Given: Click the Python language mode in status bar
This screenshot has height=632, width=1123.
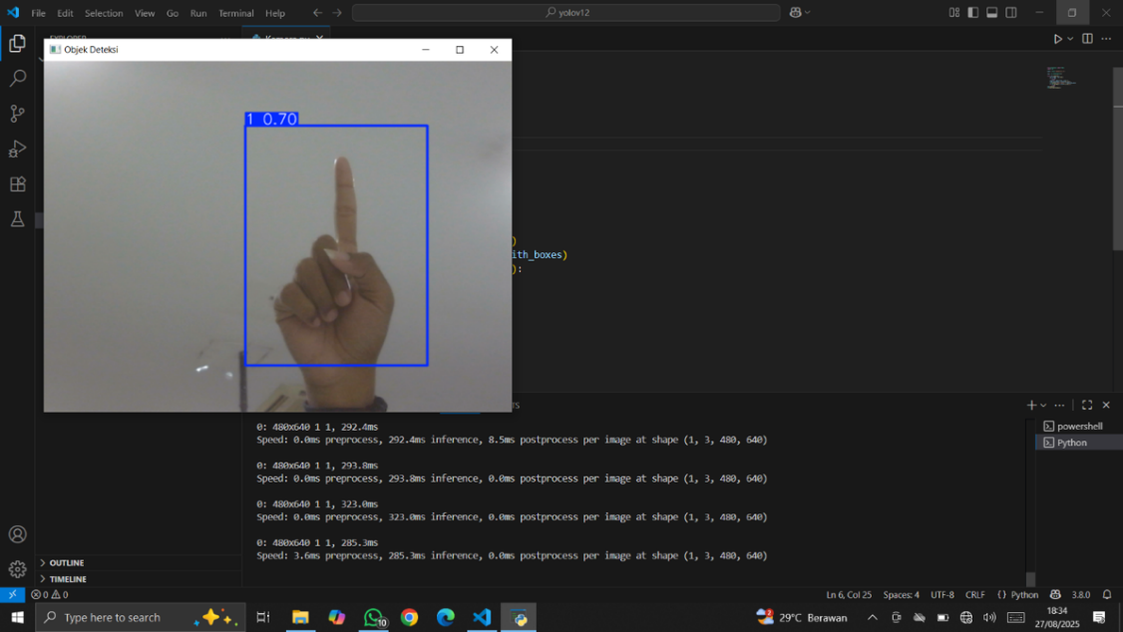Looking at the screenshot, I should (x=1017, y=595).
